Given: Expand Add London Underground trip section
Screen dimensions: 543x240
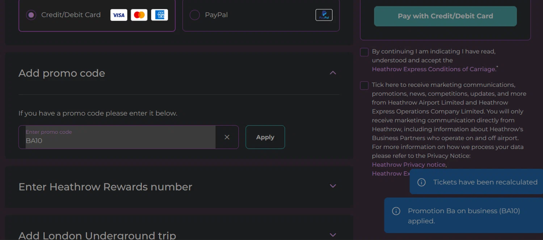Looking at the screenshot, I should [x=333, y=235].
